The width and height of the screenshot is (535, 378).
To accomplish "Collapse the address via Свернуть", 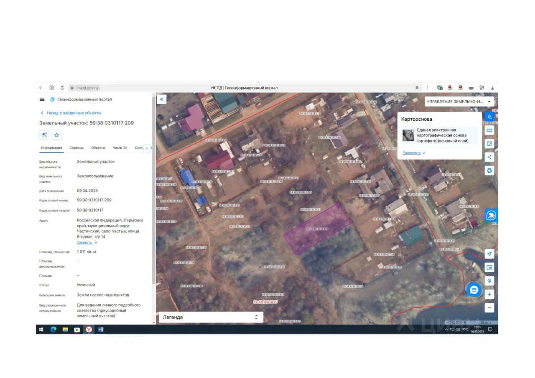I will [87, 243].
